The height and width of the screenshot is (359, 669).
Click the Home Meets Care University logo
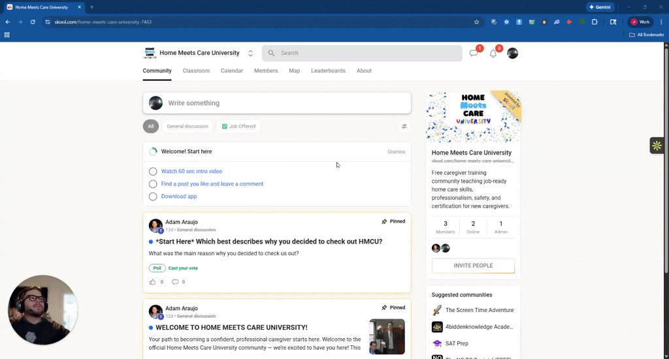point(150,53)
